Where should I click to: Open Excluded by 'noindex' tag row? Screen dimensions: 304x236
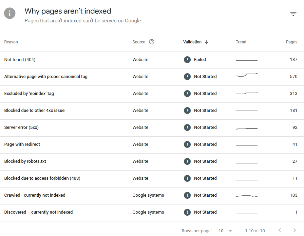152,94
